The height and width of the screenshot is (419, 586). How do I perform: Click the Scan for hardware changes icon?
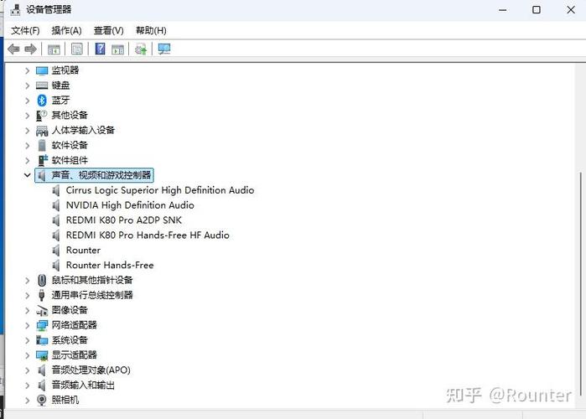(164, 49)
